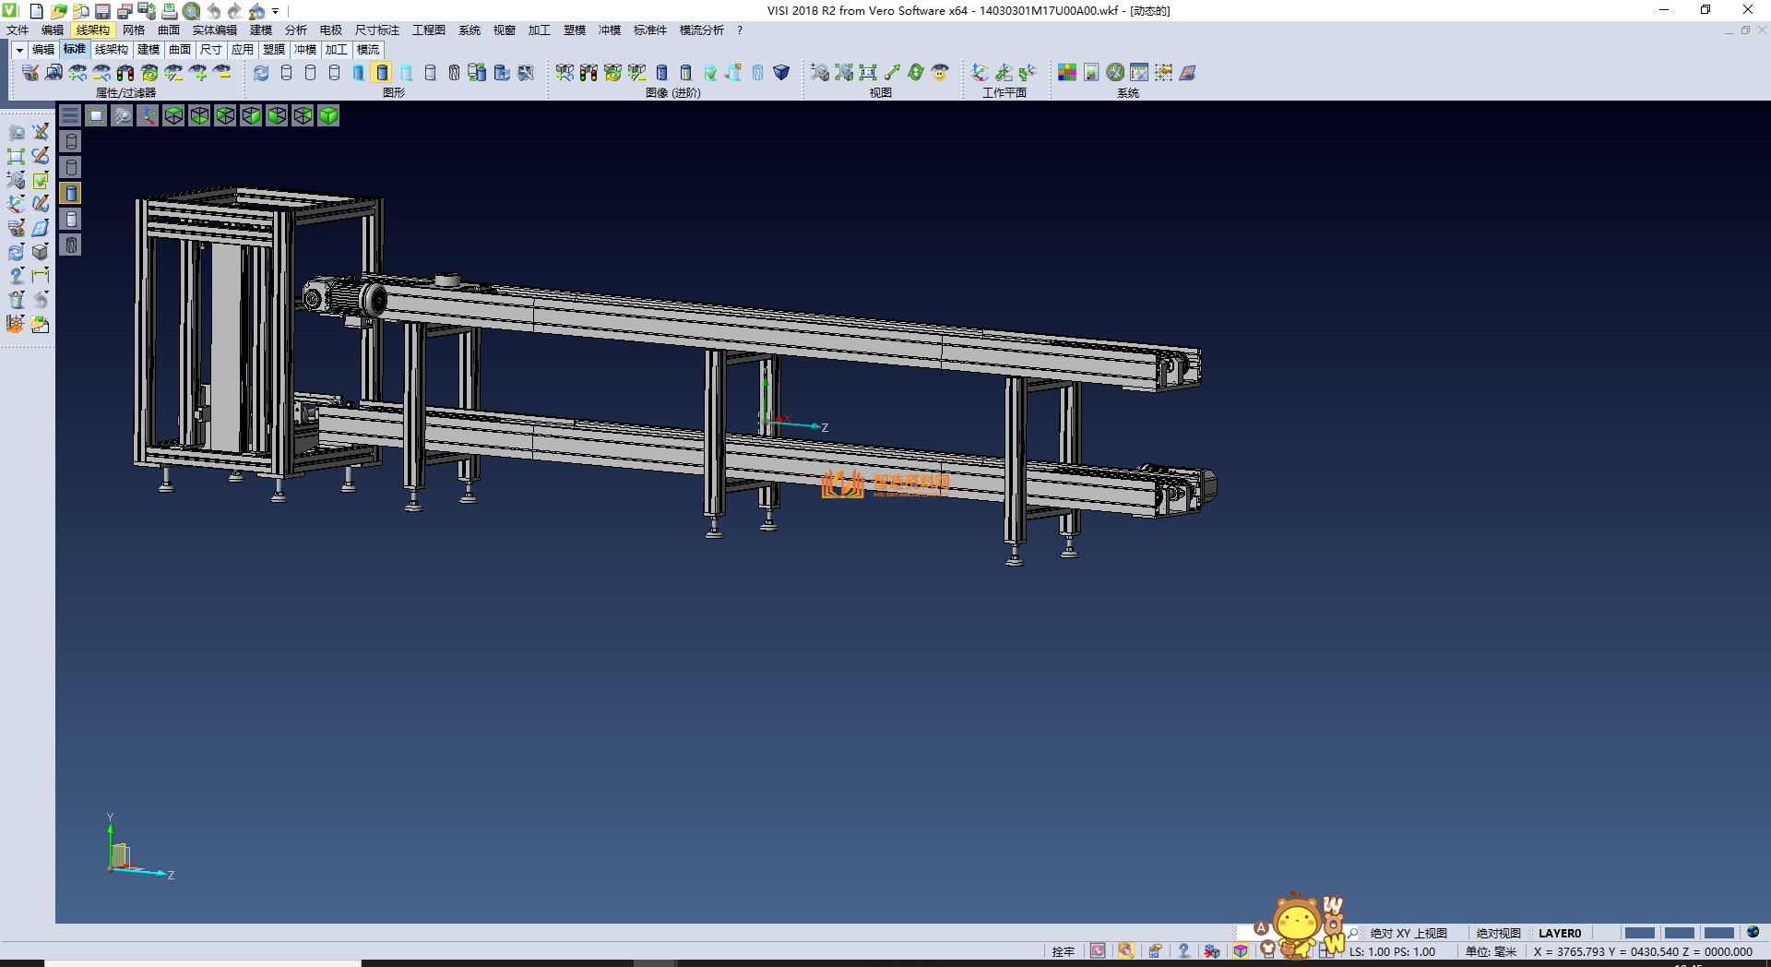Click the dark blue shaded box render icon

point(781,73)
